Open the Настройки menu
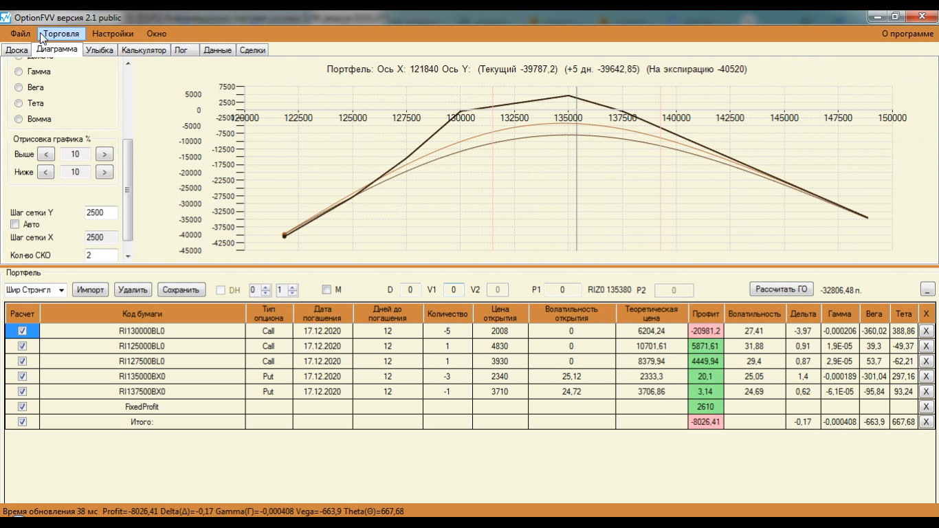Screen dimensions: 939x528 coord(113,34)
